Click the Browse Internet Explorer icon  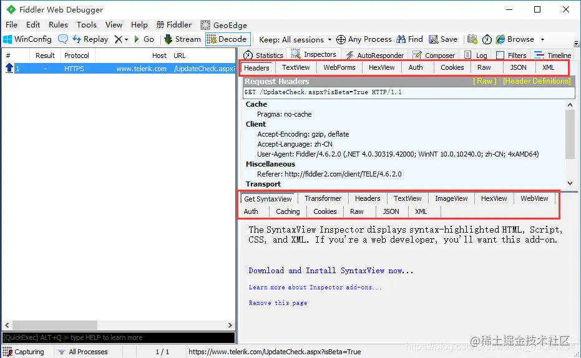click(x=500, y=39)
